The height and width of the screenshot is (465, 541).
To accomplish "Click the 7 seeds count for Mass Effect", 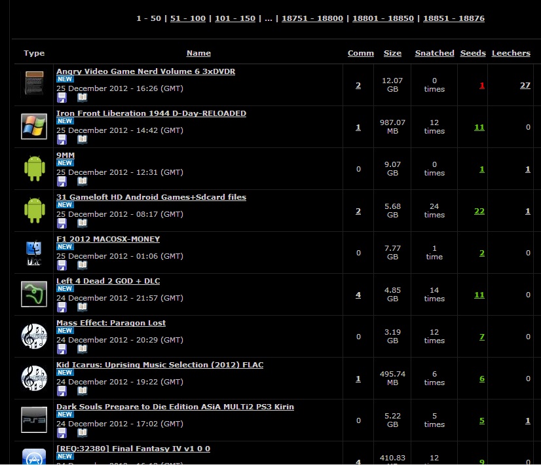I will pos(482,337).
